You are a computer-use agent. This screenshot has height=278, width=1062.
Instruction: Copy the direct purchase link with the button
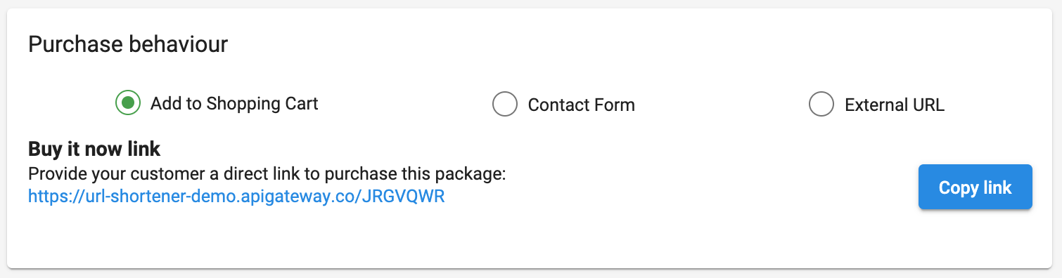coord(975,187)
